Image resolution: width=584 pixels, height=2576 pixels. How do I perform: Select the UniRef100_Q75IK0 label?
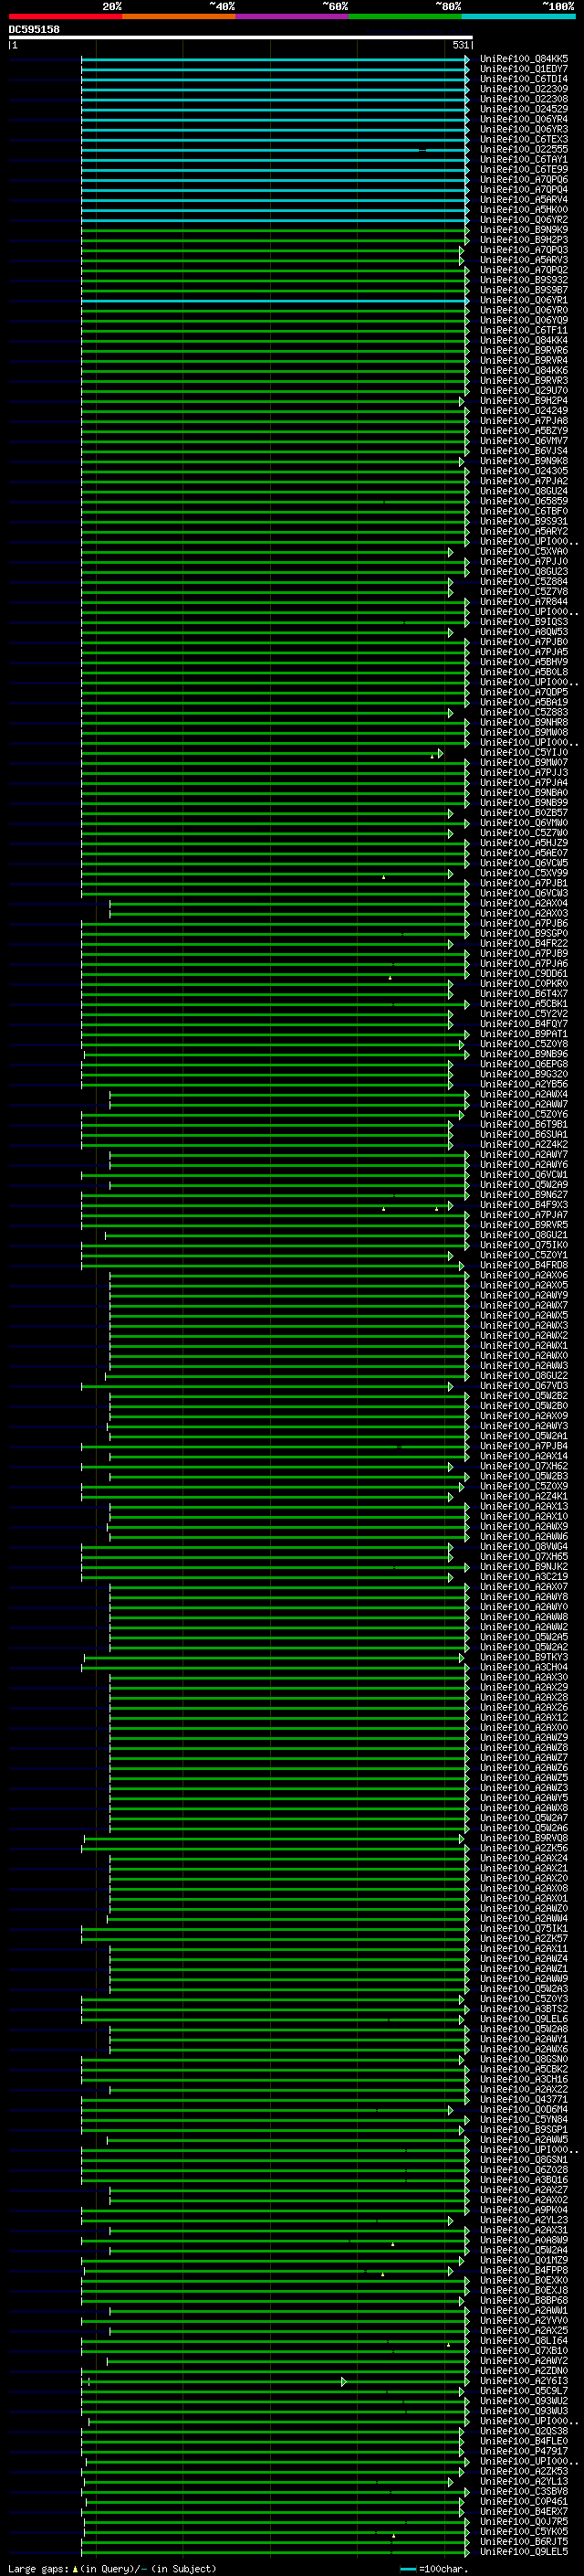point(524,1245)
